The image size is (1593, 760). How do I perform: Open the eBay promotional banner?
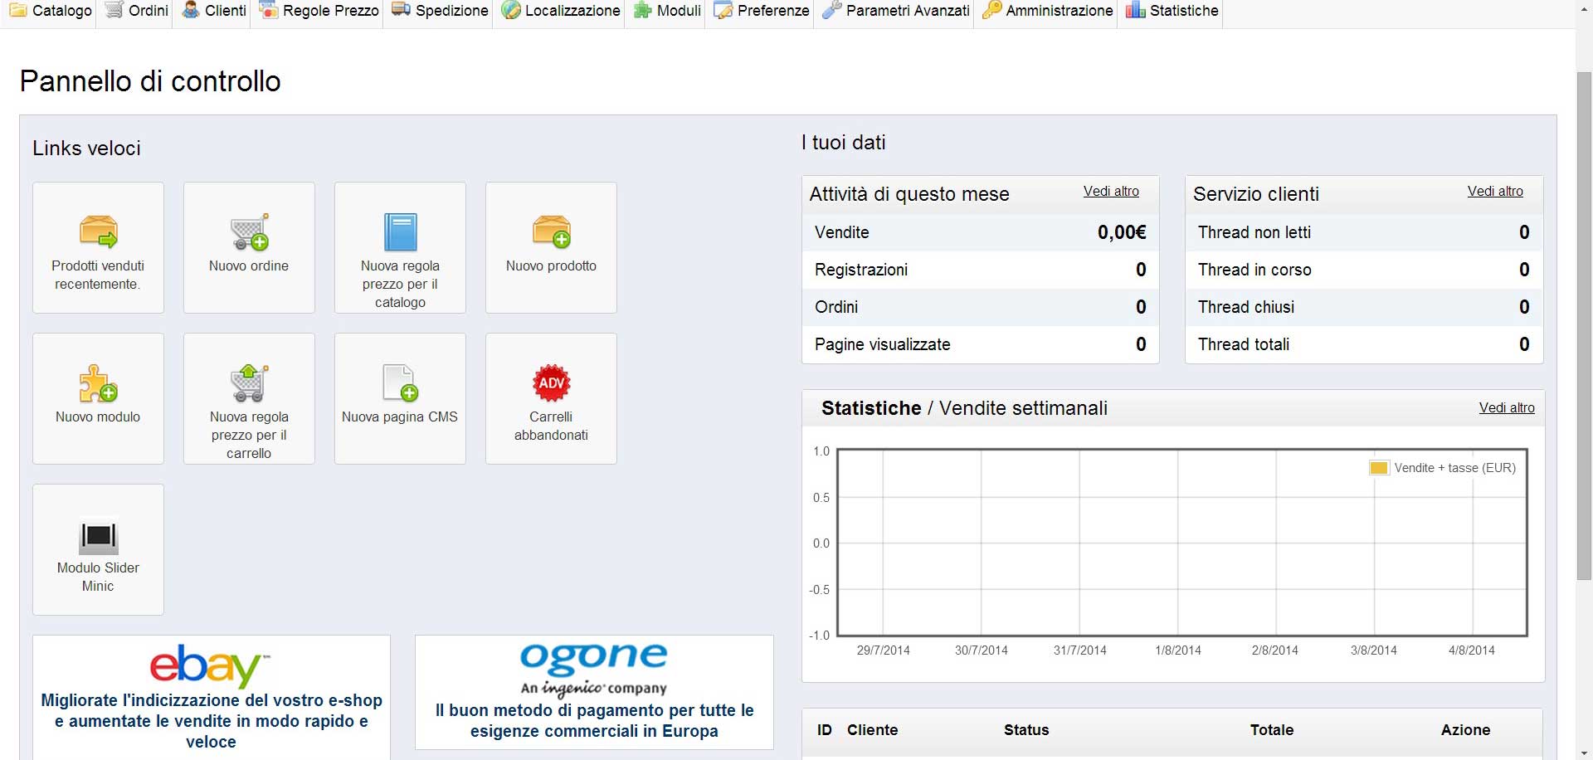pyautogui.click(x=212, y=697)
